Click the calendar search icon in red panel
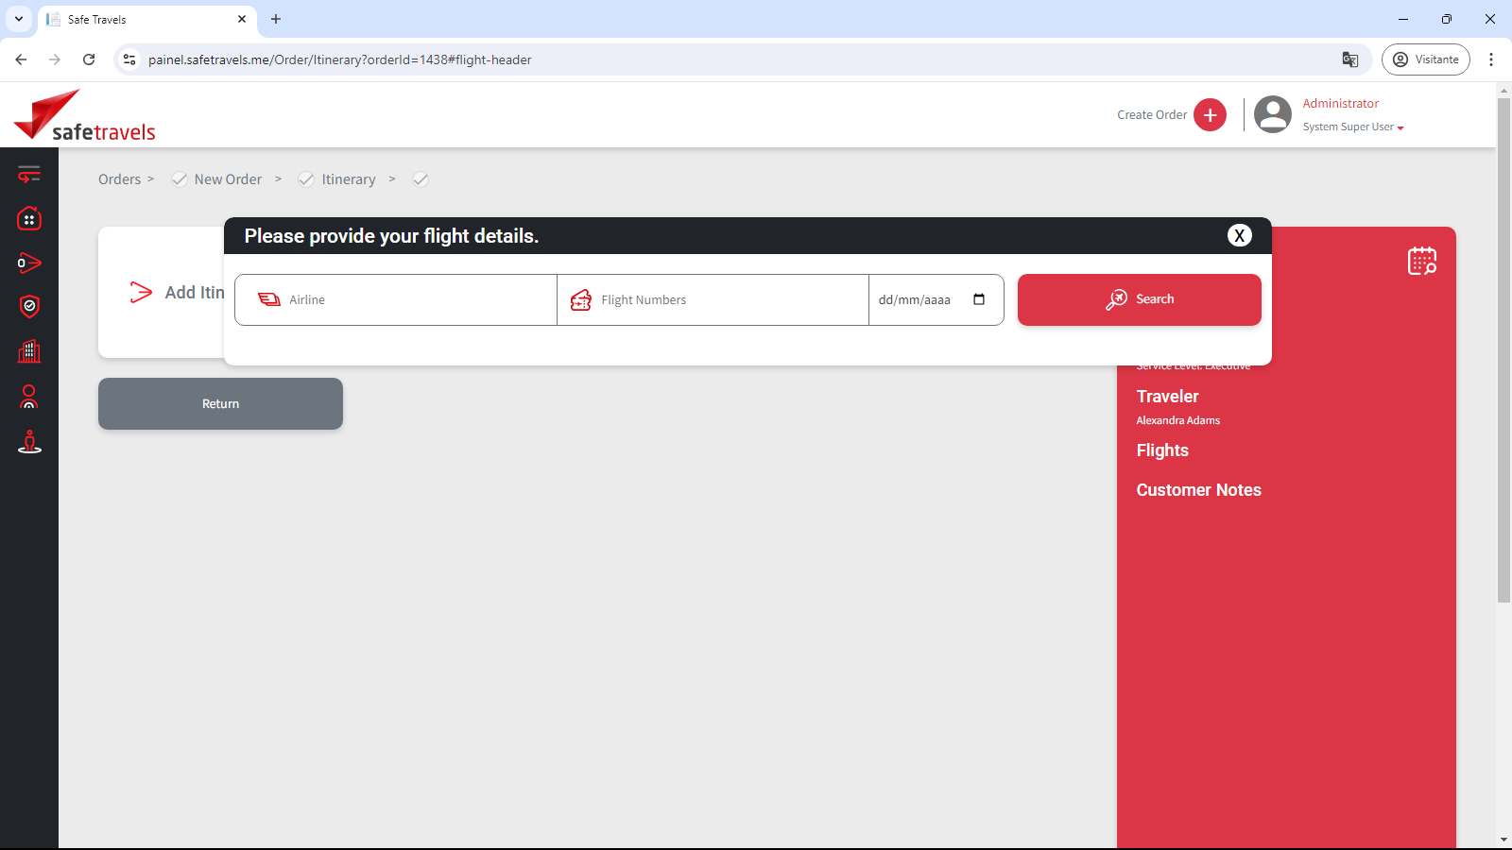This screenshot has height=850, width=1512. coord(1421,261)
